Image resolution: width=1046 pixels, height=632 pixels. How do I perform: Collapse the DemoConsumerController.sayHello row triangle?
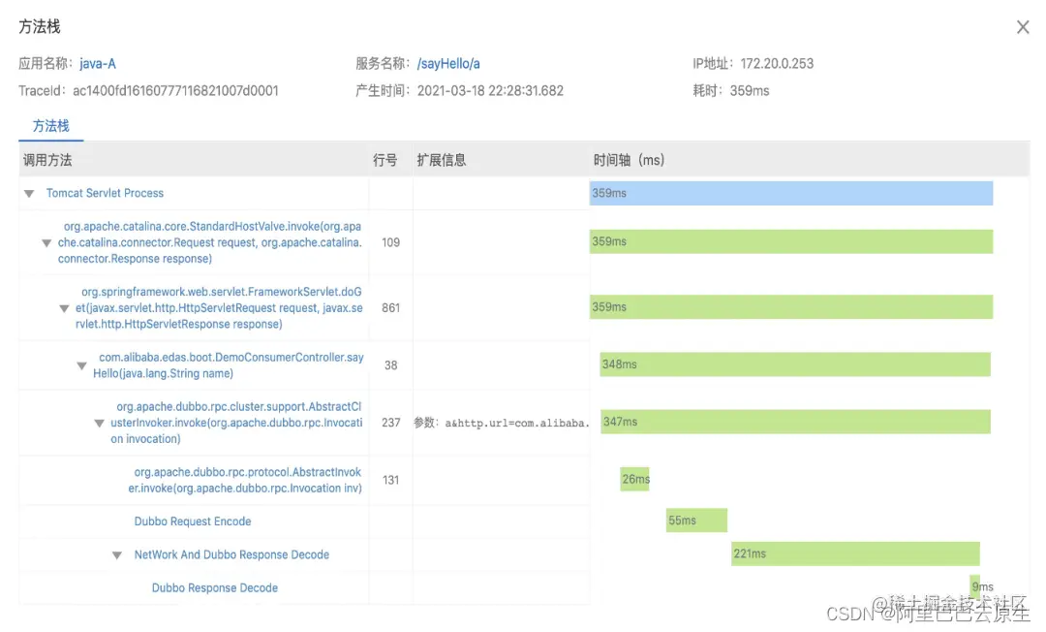pos(81,365)
